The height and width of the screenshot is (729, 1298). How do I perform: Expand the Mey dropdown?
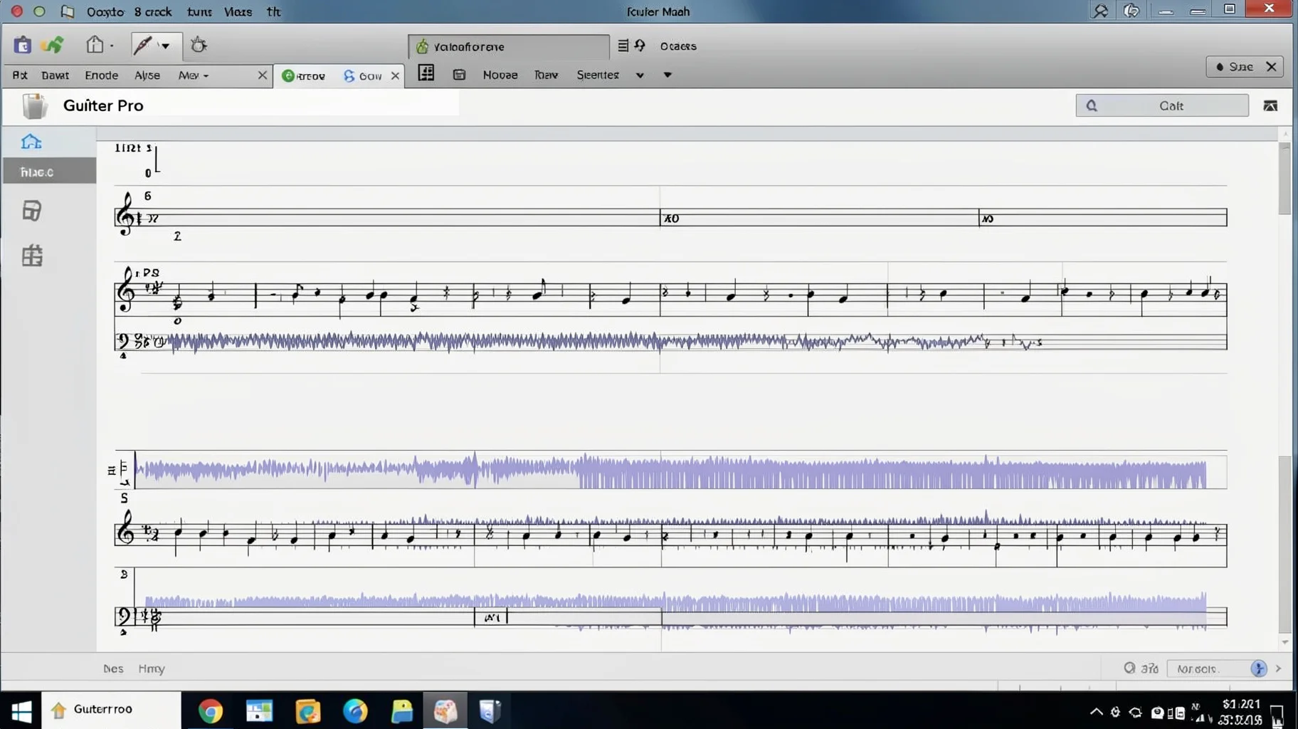tap(193, 75)
